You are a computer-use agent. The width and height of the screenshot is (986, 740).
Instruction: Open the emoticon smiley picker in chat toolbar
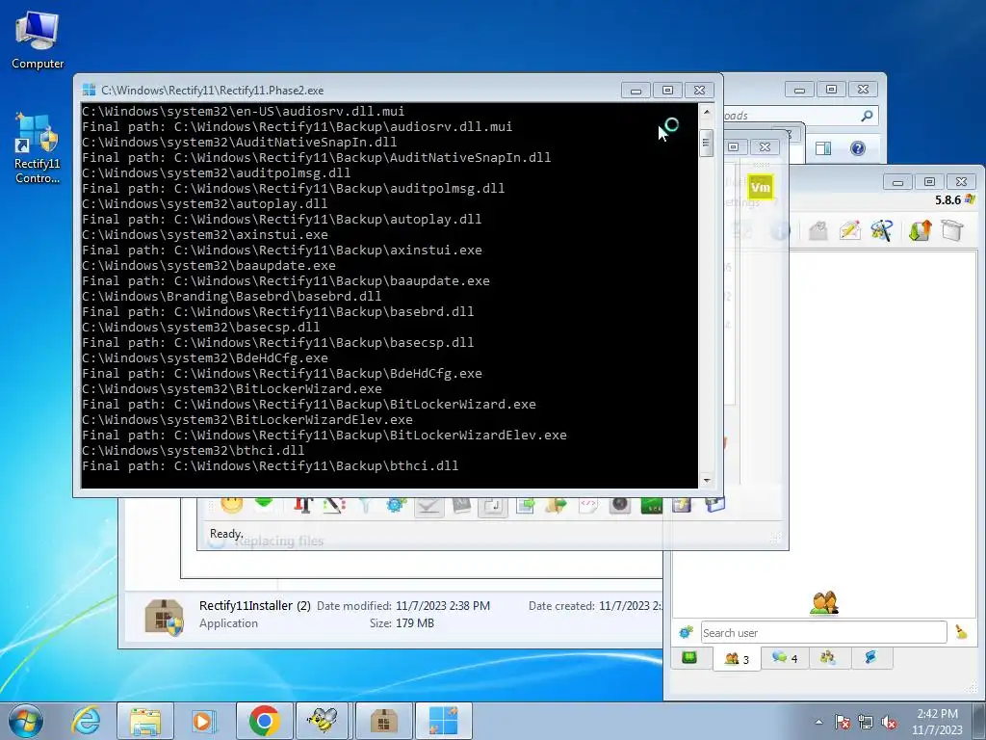232,505
